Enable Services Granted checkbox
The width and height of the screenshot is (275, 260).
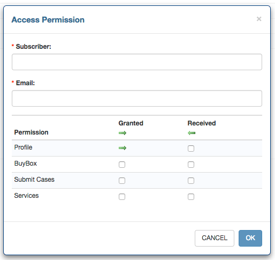(122, 197)
